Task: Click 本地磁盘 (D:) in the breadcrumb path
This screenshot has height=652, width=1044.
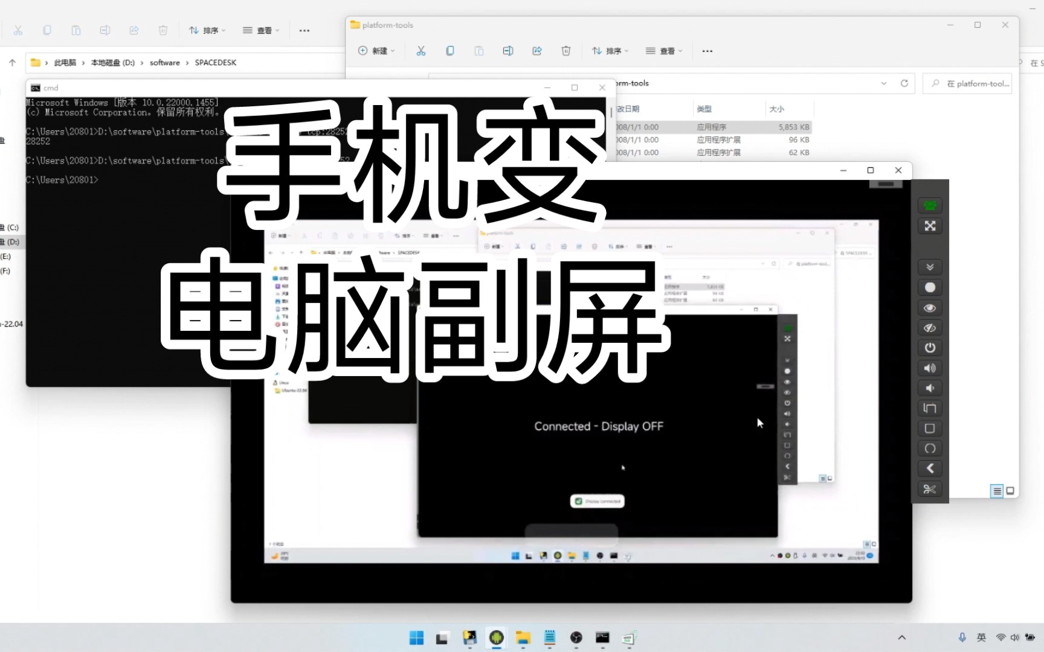Action: 113,62
